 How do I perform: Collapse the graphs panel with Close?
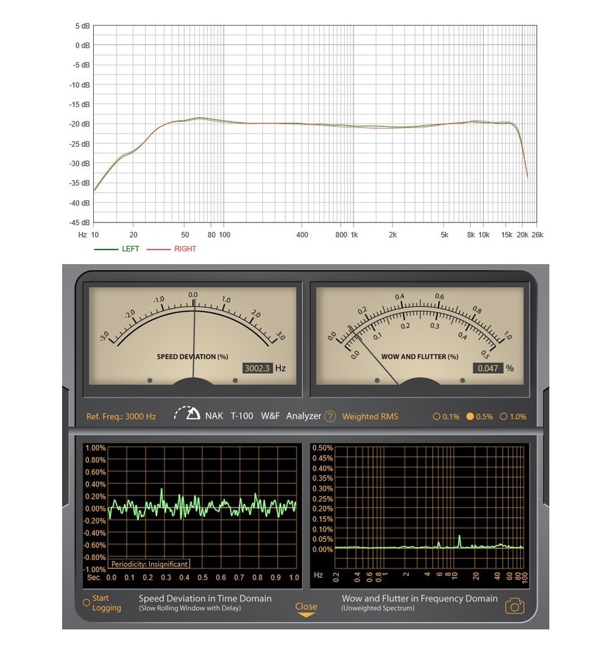click(x=306, y=606)
